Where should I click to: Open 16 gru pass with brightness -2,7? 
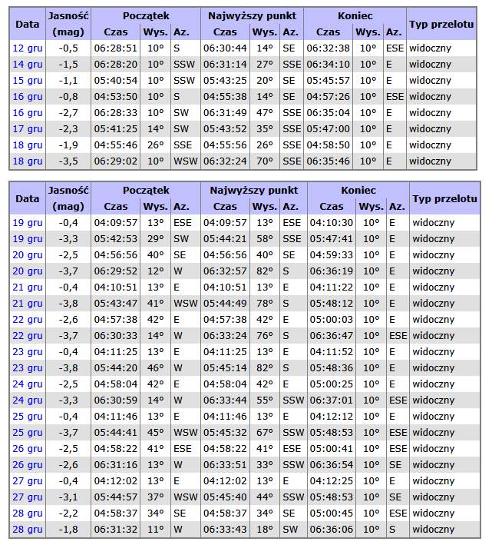pyautogui.click(x=28, y=112)
